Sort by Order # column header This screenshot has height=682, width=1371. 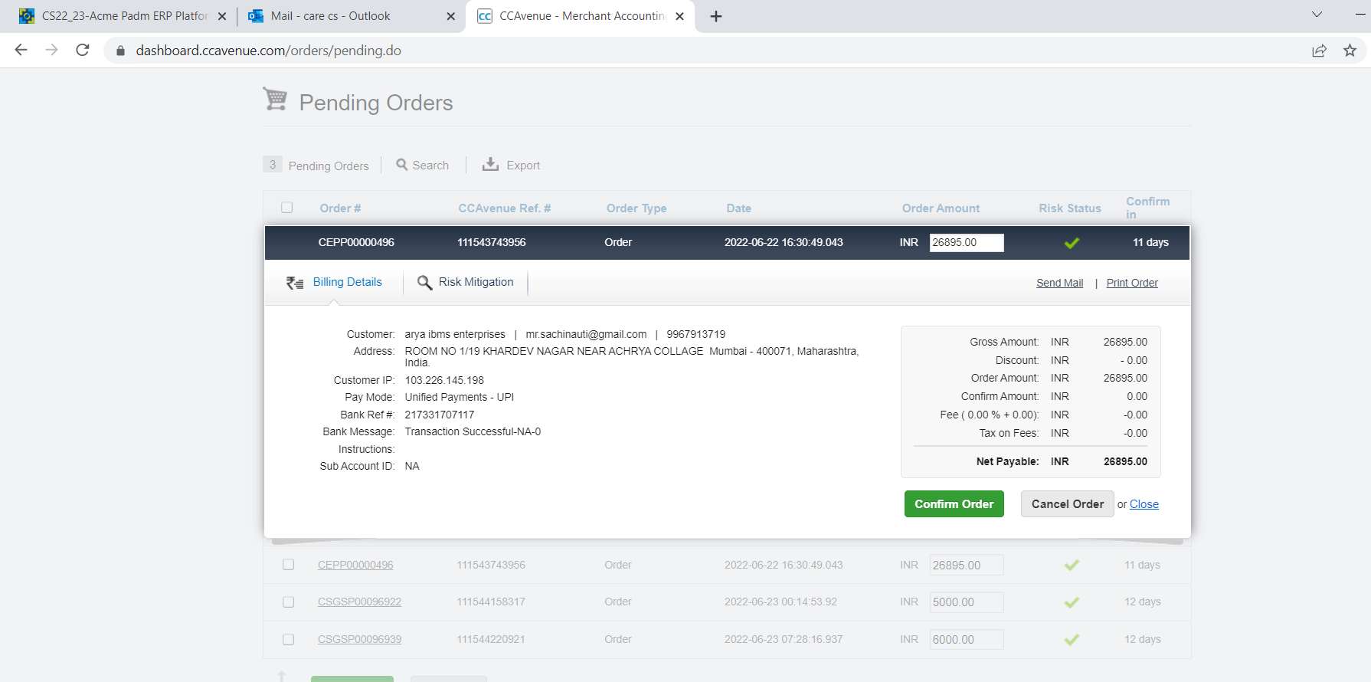[340, 208]
